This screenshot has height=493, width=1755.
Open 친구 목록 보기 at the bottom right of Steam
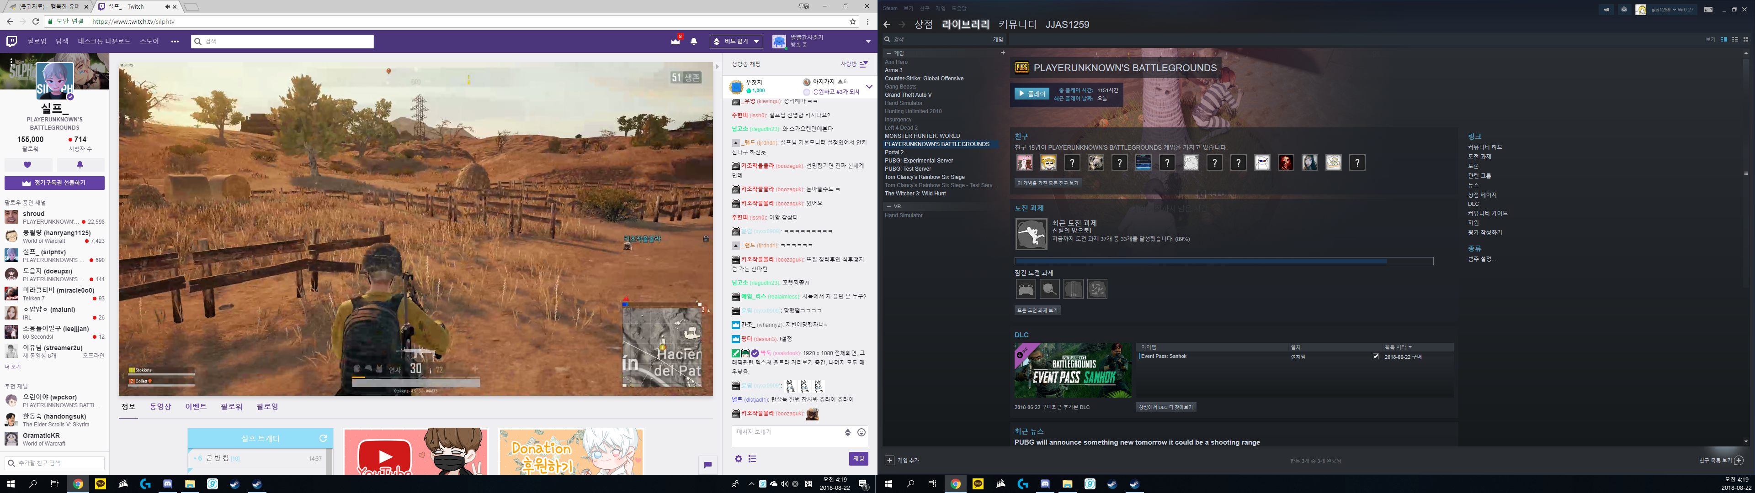[x=1722, y=460]
